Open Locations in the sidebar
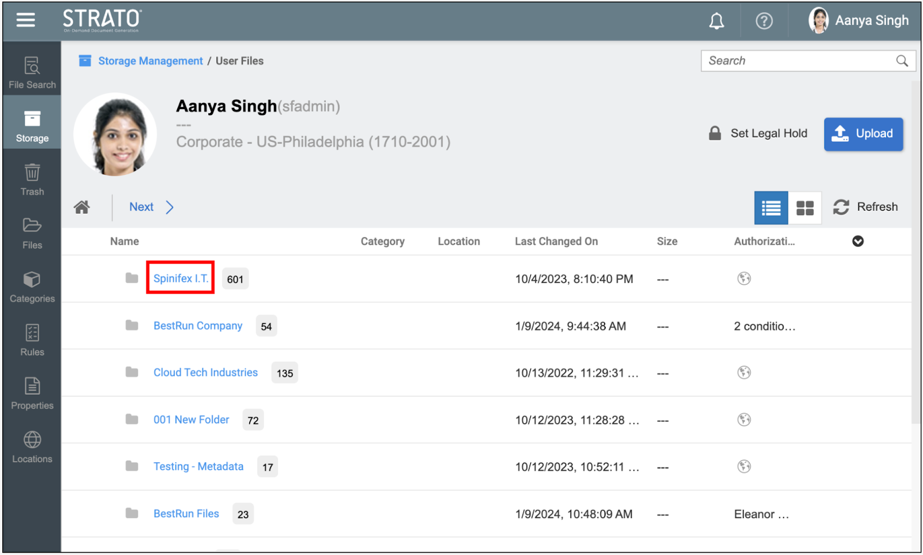The width and height of the screenshot is (923, 555). pos(32,447)
